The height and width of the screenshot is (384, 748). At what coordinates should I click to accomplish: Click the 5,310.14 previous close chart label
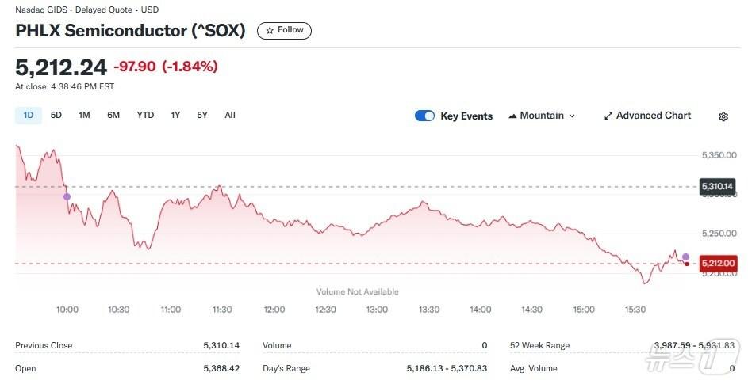718,187
